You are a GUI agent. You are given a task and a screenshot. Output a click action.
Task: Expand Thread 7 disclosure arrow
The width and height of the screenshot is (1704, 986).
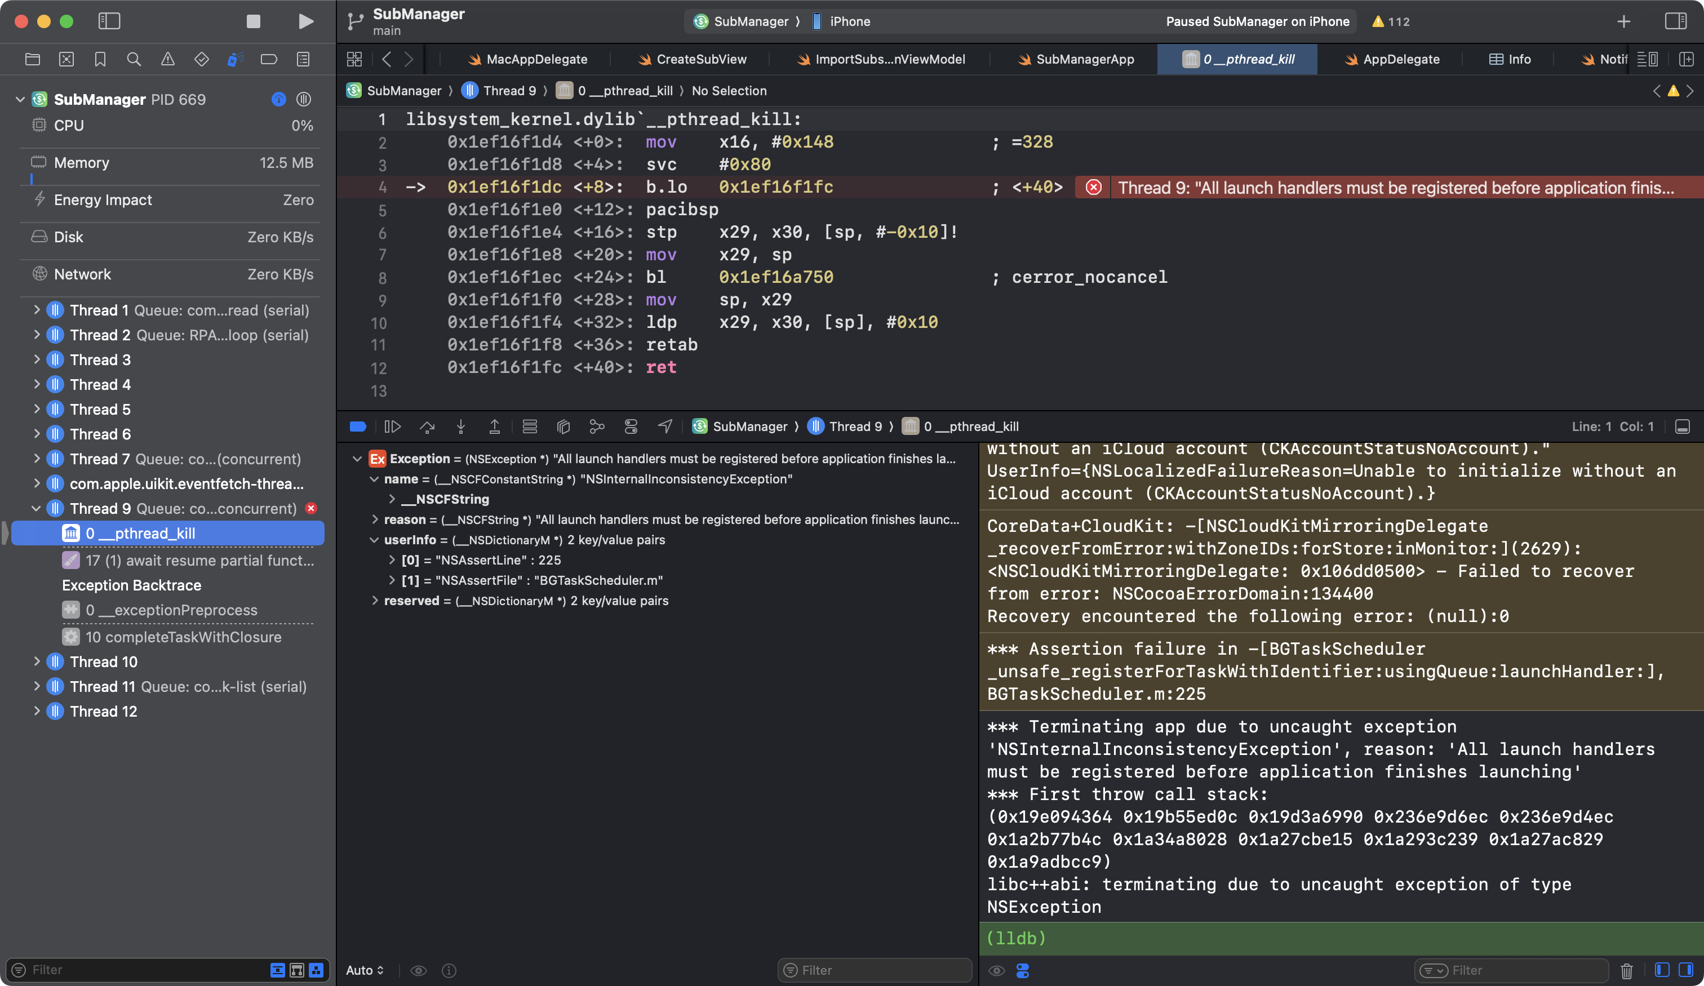pyautogui.click(x=37, y=459)
